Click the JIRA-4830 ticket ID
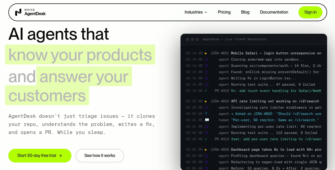 pyautogui.click(x=220, y=150)
